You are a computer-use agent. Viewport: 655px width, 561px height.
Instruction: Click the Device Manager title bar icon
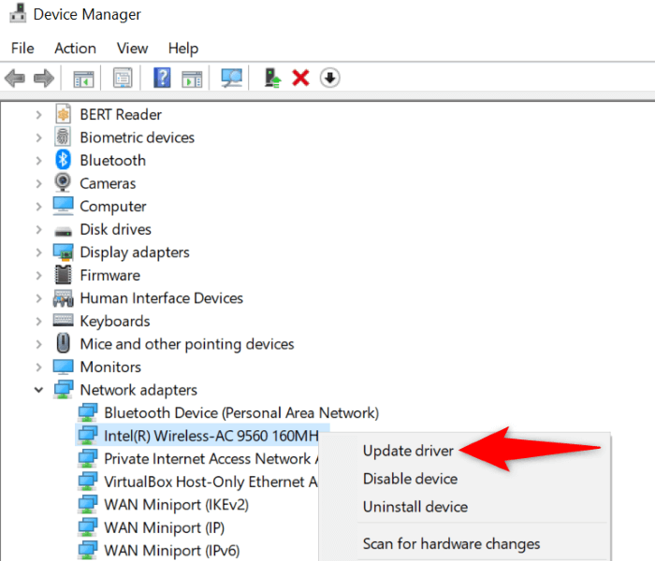[18, 13]
